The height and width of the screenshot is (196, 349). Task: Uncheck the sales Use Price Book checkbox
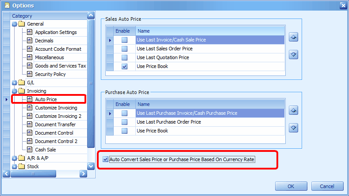coord(125,66)
